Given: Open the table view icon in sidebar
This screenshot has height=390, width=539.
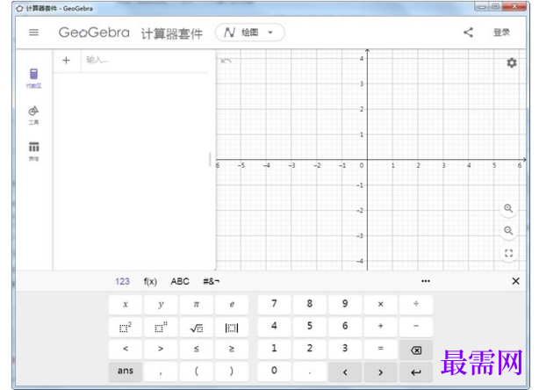Looking at the screenshot, I should tap(33, 151).
